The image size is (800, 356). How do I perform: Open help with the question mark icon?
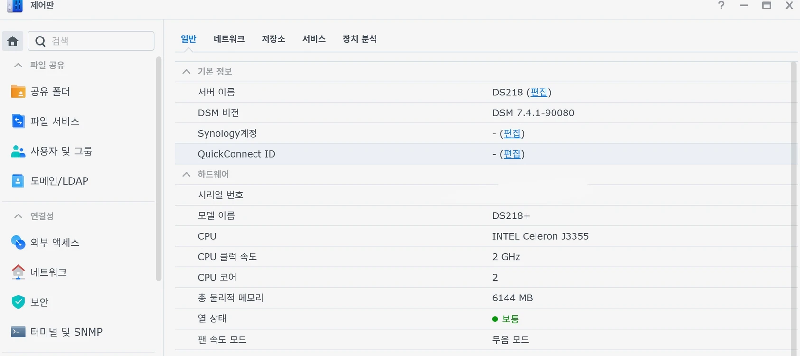point(721,5)
